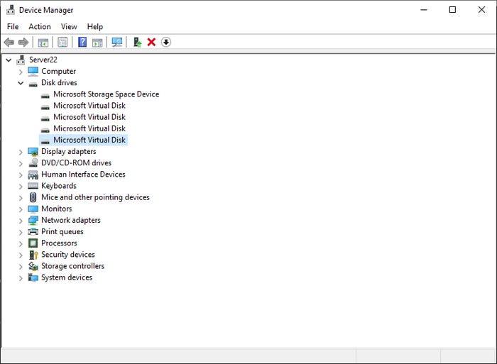Select the Server22 tree label
Image resolution: width=497 pixels, height=364 pixels.
[43, 60]
